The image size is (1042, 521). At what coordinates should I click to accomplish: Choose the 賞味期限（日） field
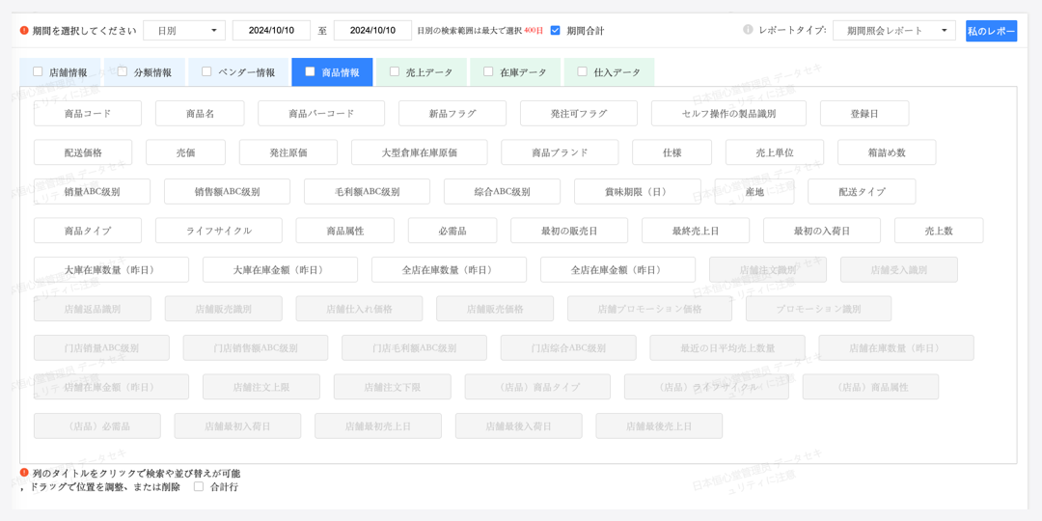click(x=637, y=192)
